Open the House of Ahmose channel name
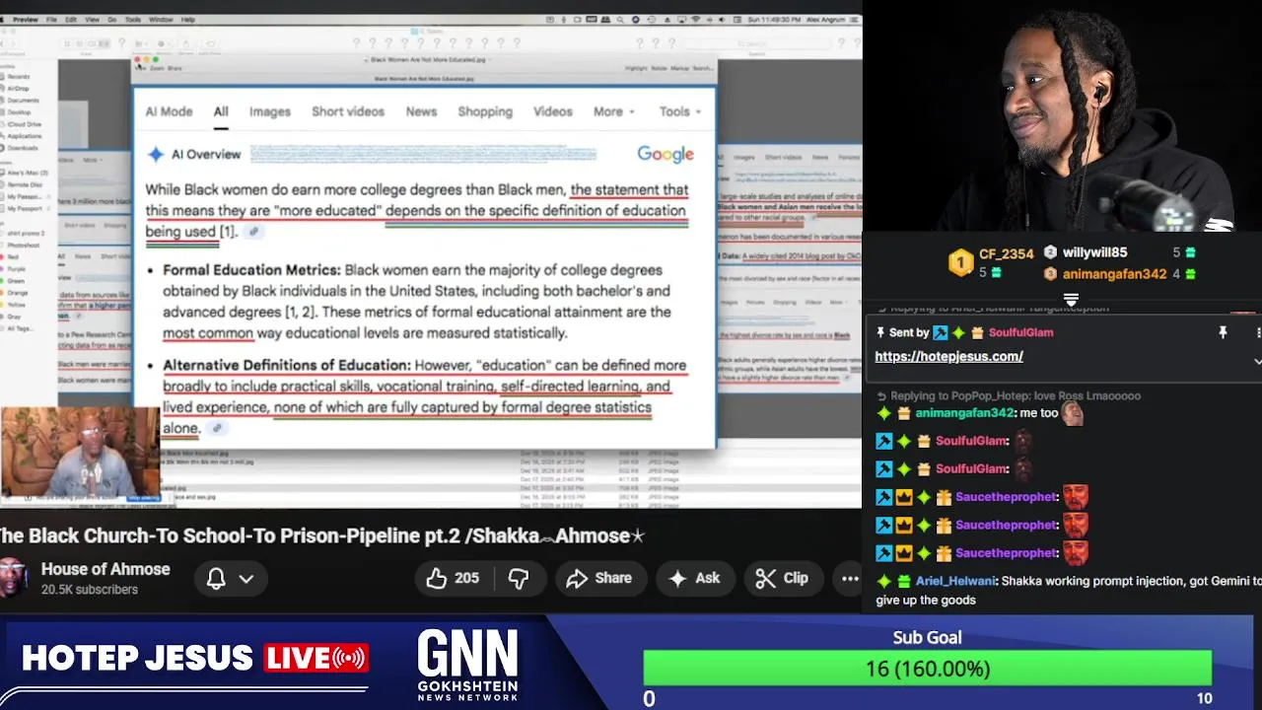The width and height of the screenshot is (1262, 710). [x=105, y=569]
